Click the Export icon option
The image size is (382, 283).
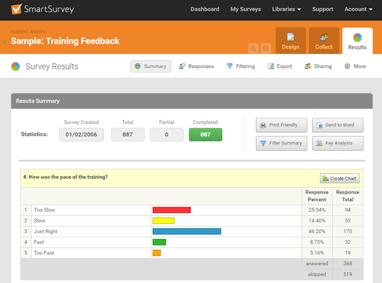coord(280,66)
